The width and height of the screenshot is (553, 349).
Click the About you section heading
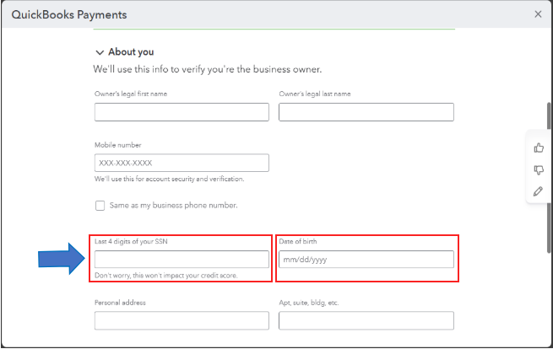coord(131,52)
